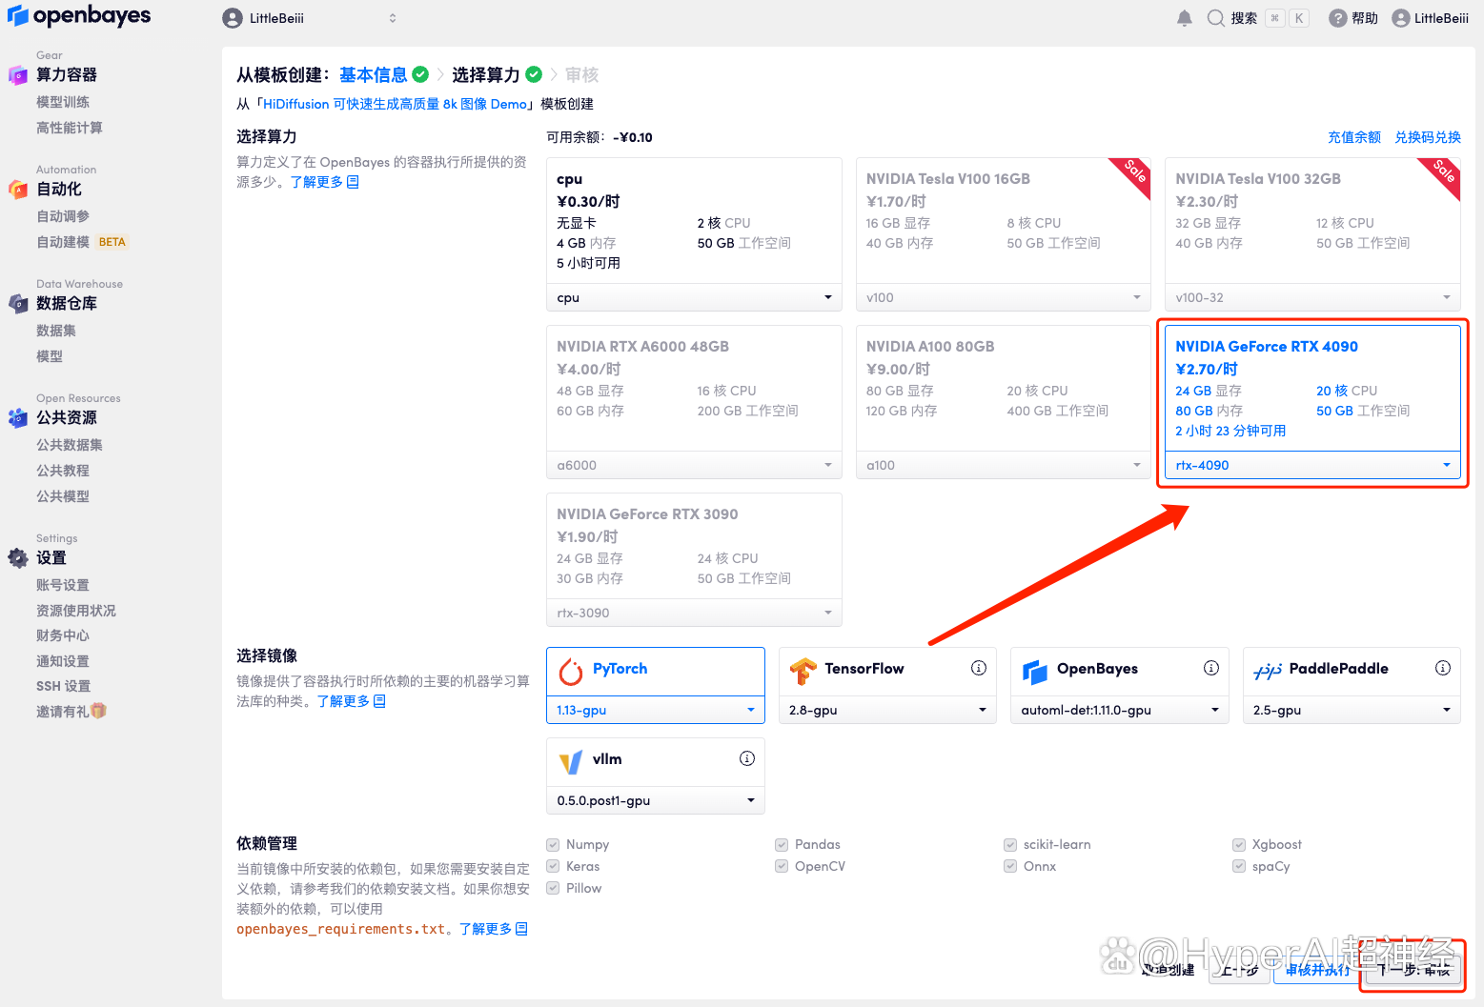This screenshot has height=1007, width=1484.
Task: Toggle the Xgboost dependency checkbox
Action: point(1239,845)
